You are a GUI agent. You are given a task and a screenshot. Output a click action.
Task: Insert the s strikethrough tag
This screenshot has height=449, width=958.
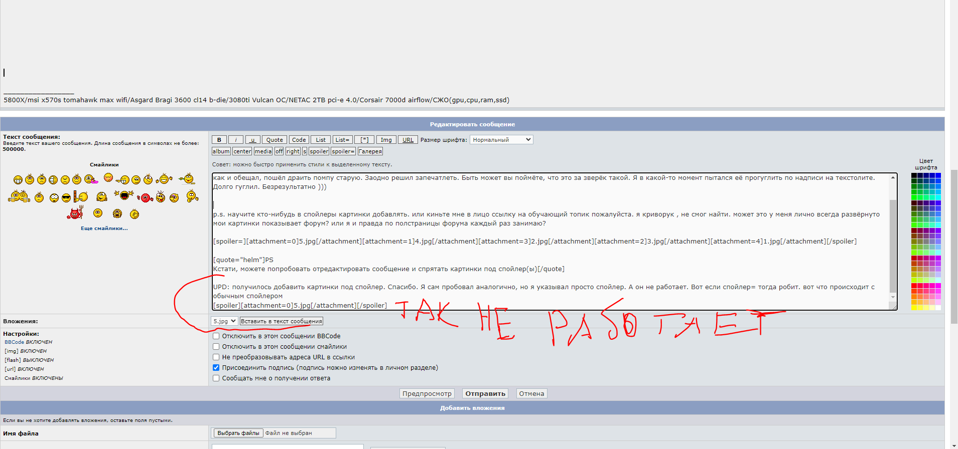305,151
